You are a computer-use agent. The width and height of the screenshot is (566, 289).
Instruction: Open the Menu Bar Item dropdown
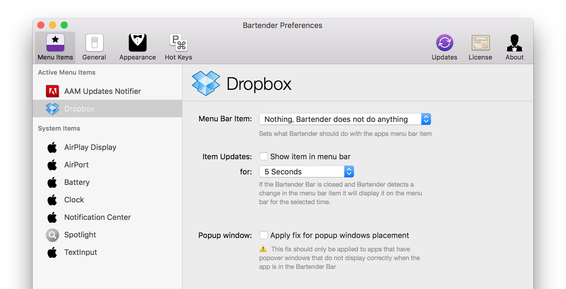tap(345, 119)
